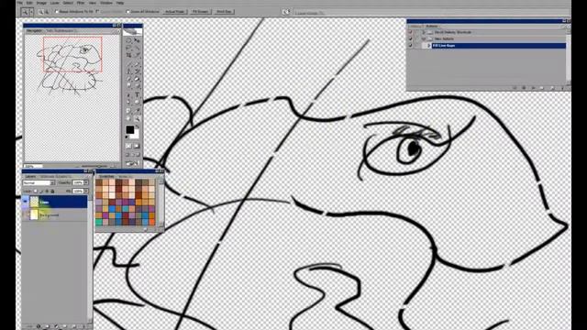Open the layer Fill slider arrow
This screenshot has width=587, height=330.
coord(86,192)
